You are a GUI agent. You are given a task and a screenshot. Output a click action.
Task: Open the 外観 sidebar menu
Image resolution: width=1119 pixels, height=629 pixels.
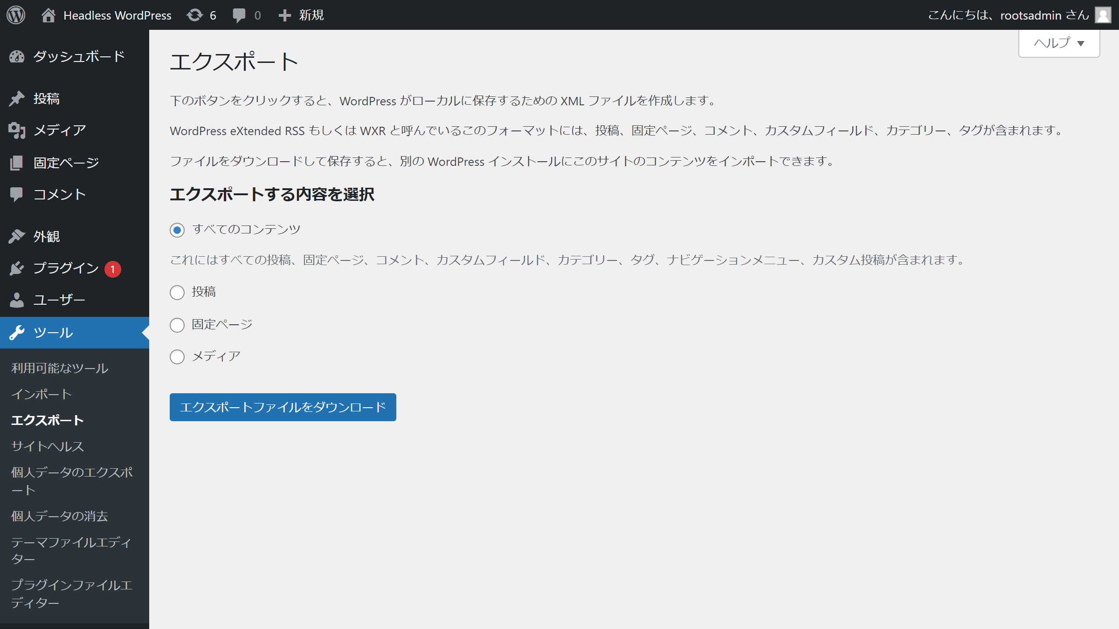[x=47, y=237]
